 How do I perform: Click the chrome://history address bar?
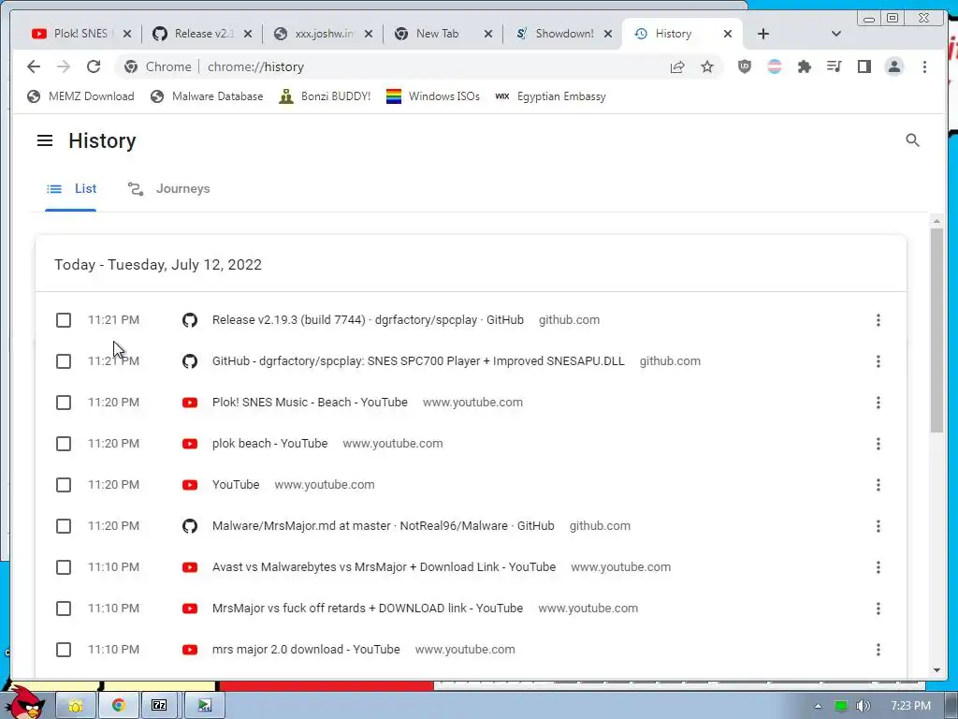tap(391, 66)
